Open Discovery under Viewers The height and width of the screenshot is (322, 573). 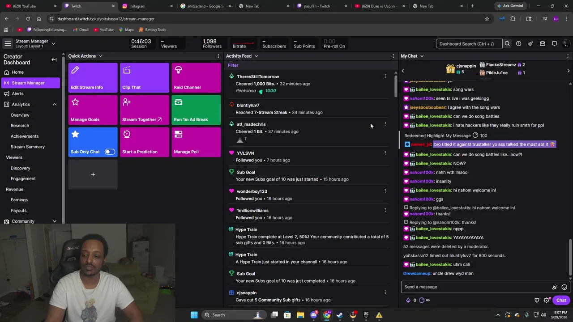tap(21, 168)
